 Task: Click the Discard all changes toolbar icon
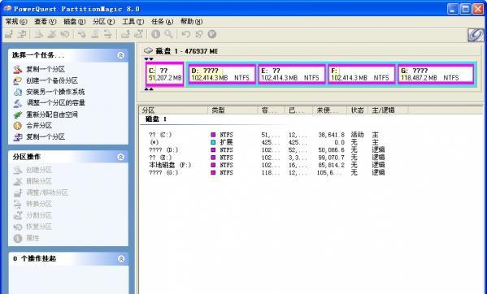click(198, 34)
